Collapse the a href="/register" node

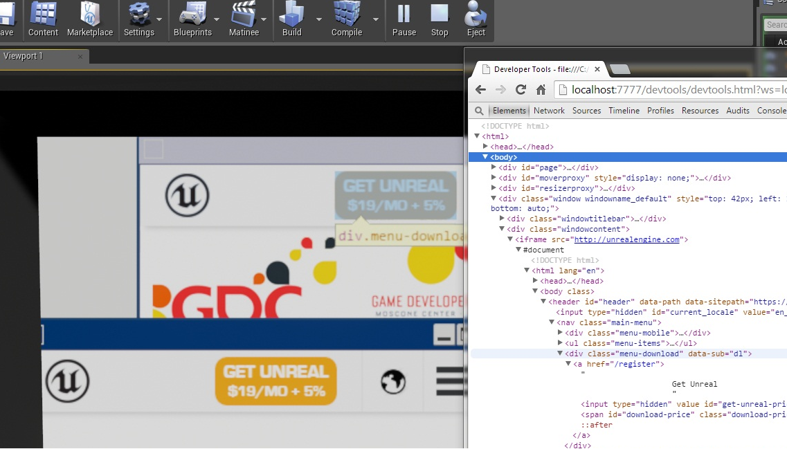tap(568, 364)
